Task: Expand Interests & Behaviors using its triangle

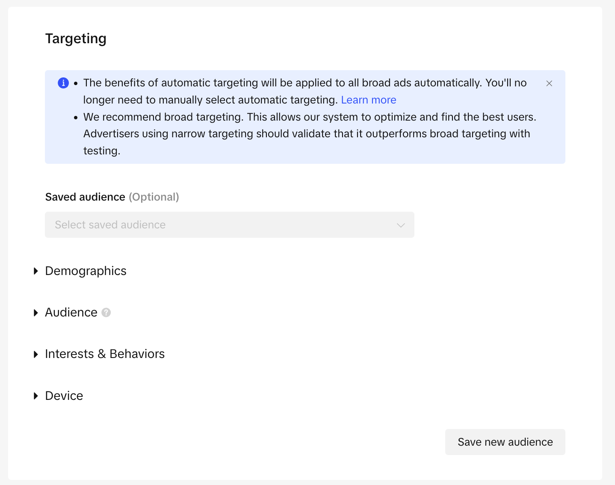Action: coord(36,354)
